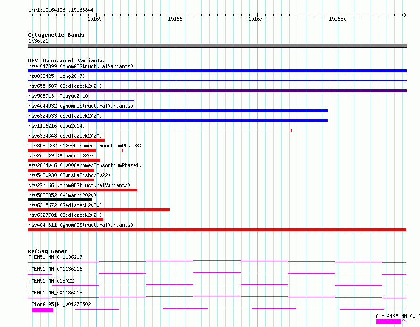Select esv3585302 1000Genomes Phase3 label
The width and height of the screenshot is (420, 327).
click(85, 146)
